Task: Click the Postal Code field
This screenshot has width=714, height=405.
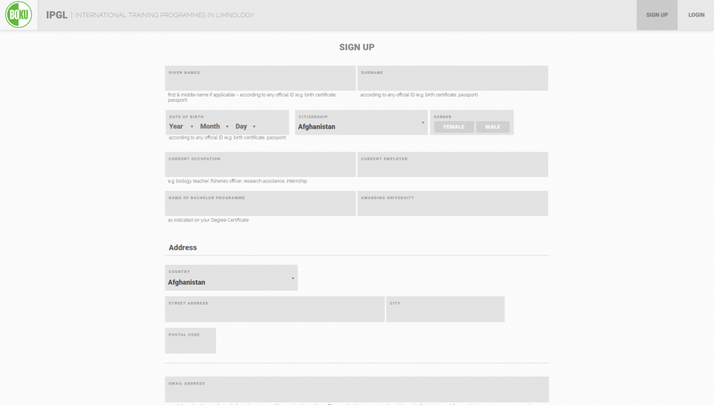Action: coord(190,342)
